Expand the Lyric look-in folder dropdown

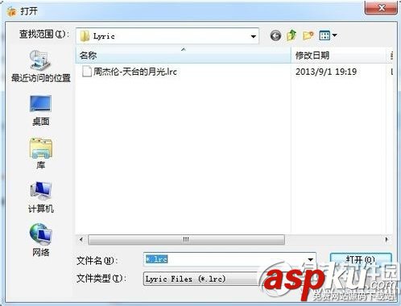coord(253,36)
